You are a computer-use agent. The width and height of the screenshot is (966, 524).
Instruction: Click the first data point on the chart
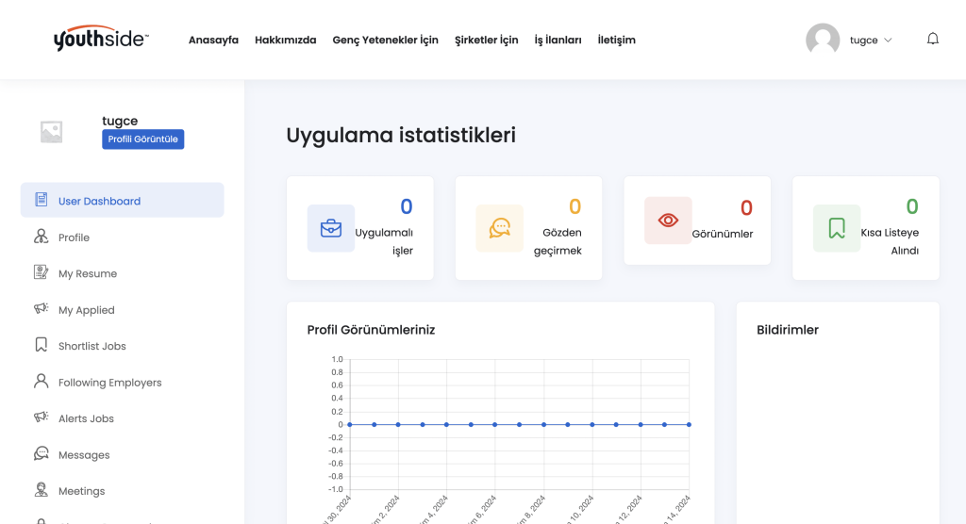click(x=350, y=424)
